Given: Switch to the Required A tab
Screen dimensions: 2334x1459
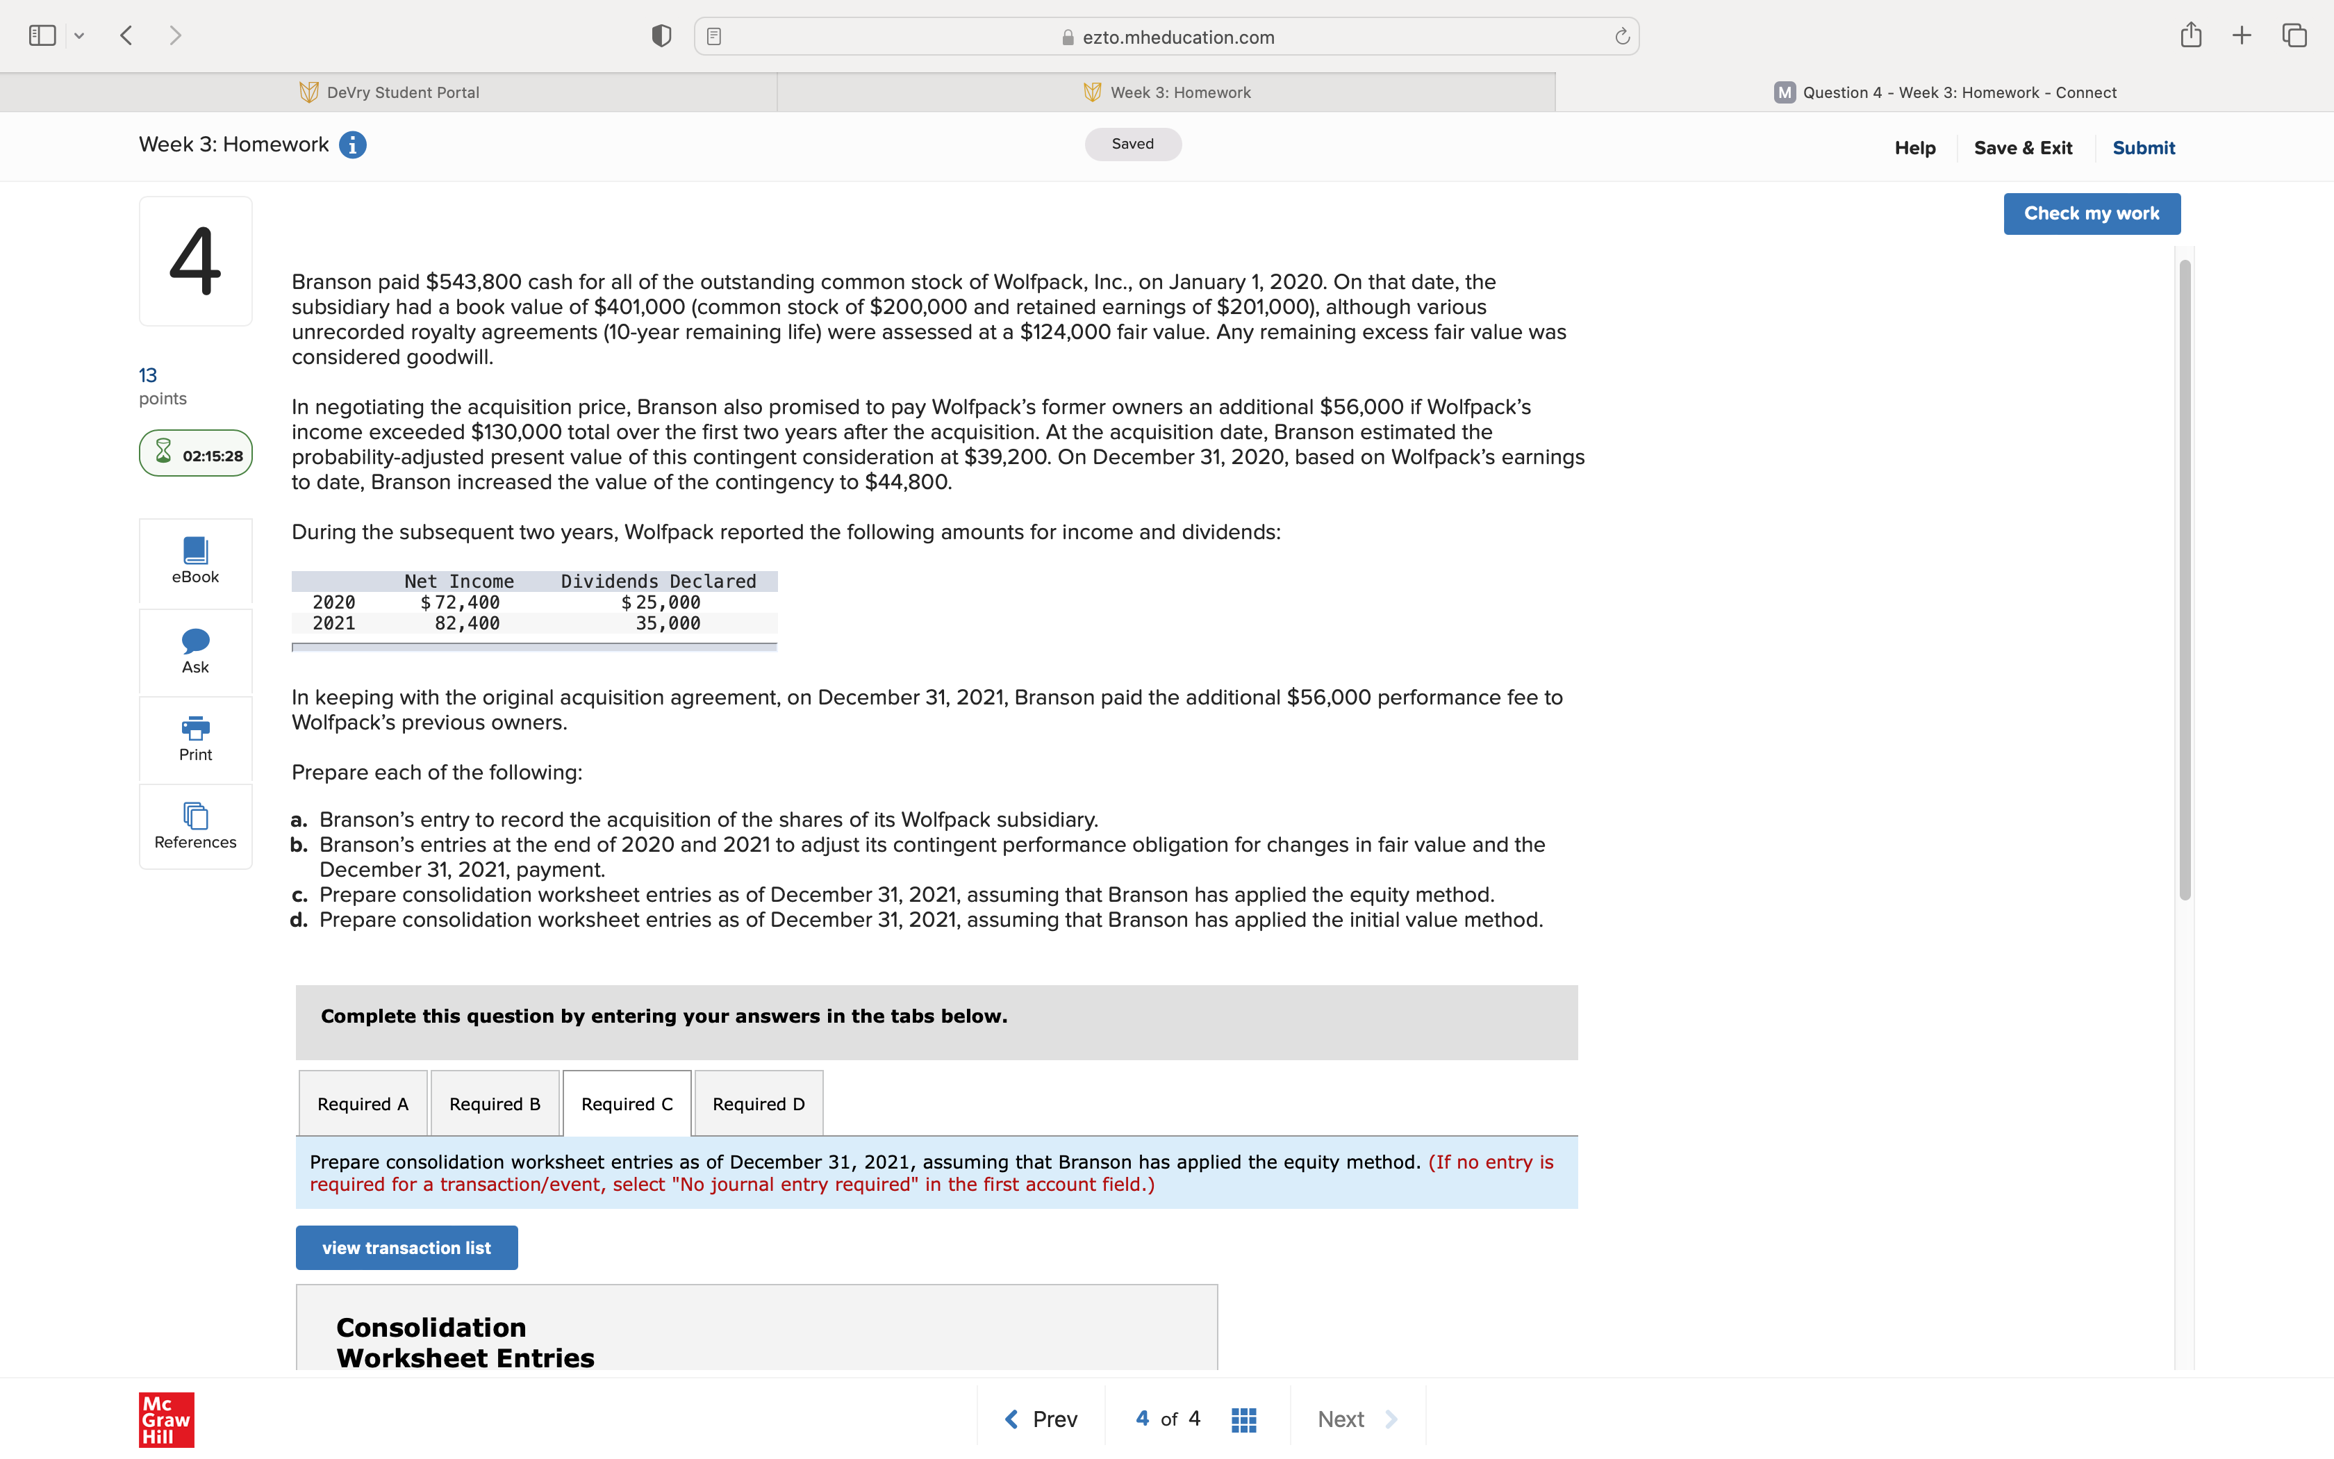Looking at the screenshot, I should pyautogui.click(x=363, y=1103).
